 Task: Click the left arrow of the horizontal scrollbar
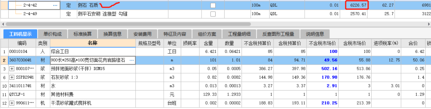(x=3, y=24)
